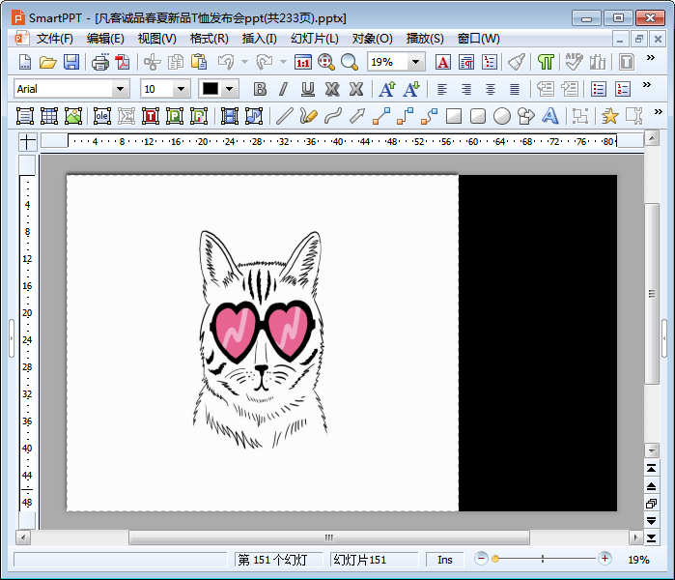Toggle italic text formatting
This screenshot has width=675, height=580.
click(284, 89)
